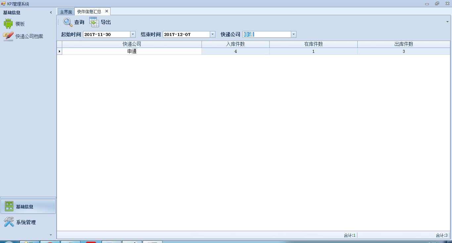Click the 入库件数 column header

235,44
